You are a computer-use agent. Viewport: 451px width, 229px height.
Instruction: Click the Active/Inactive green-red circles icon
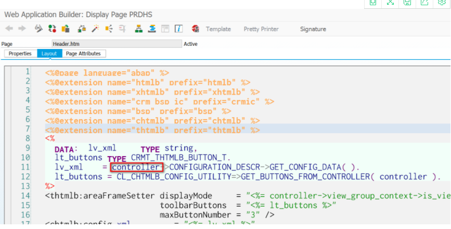point(52,29)
